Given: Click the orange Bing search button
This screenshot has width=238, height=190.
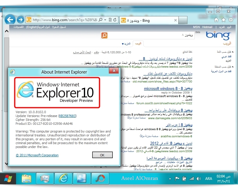Looking at the screenshot, I should tap(104, 35).
